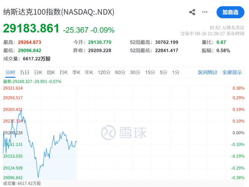Click the 最高 value 29264.873
249x187 pixels.
click(29, 42)
